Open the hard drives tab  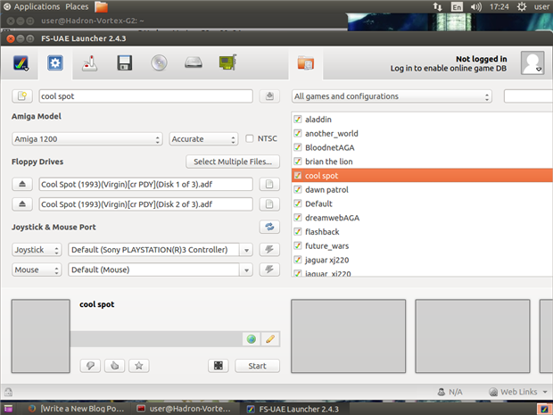coord(194,63)
